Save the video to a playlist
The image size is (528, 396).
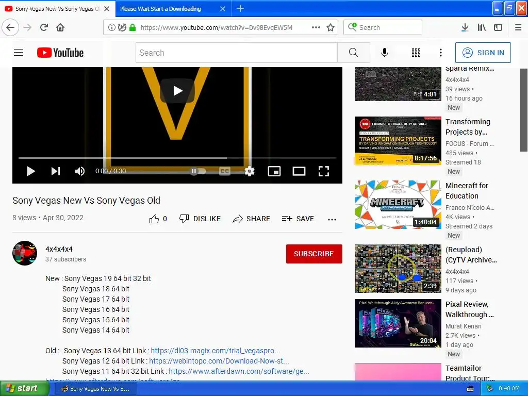click(298, 219)
